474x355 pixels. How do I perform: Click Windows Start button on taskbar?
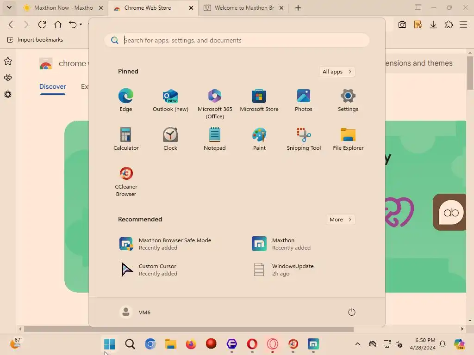click(x=109, y=344)
